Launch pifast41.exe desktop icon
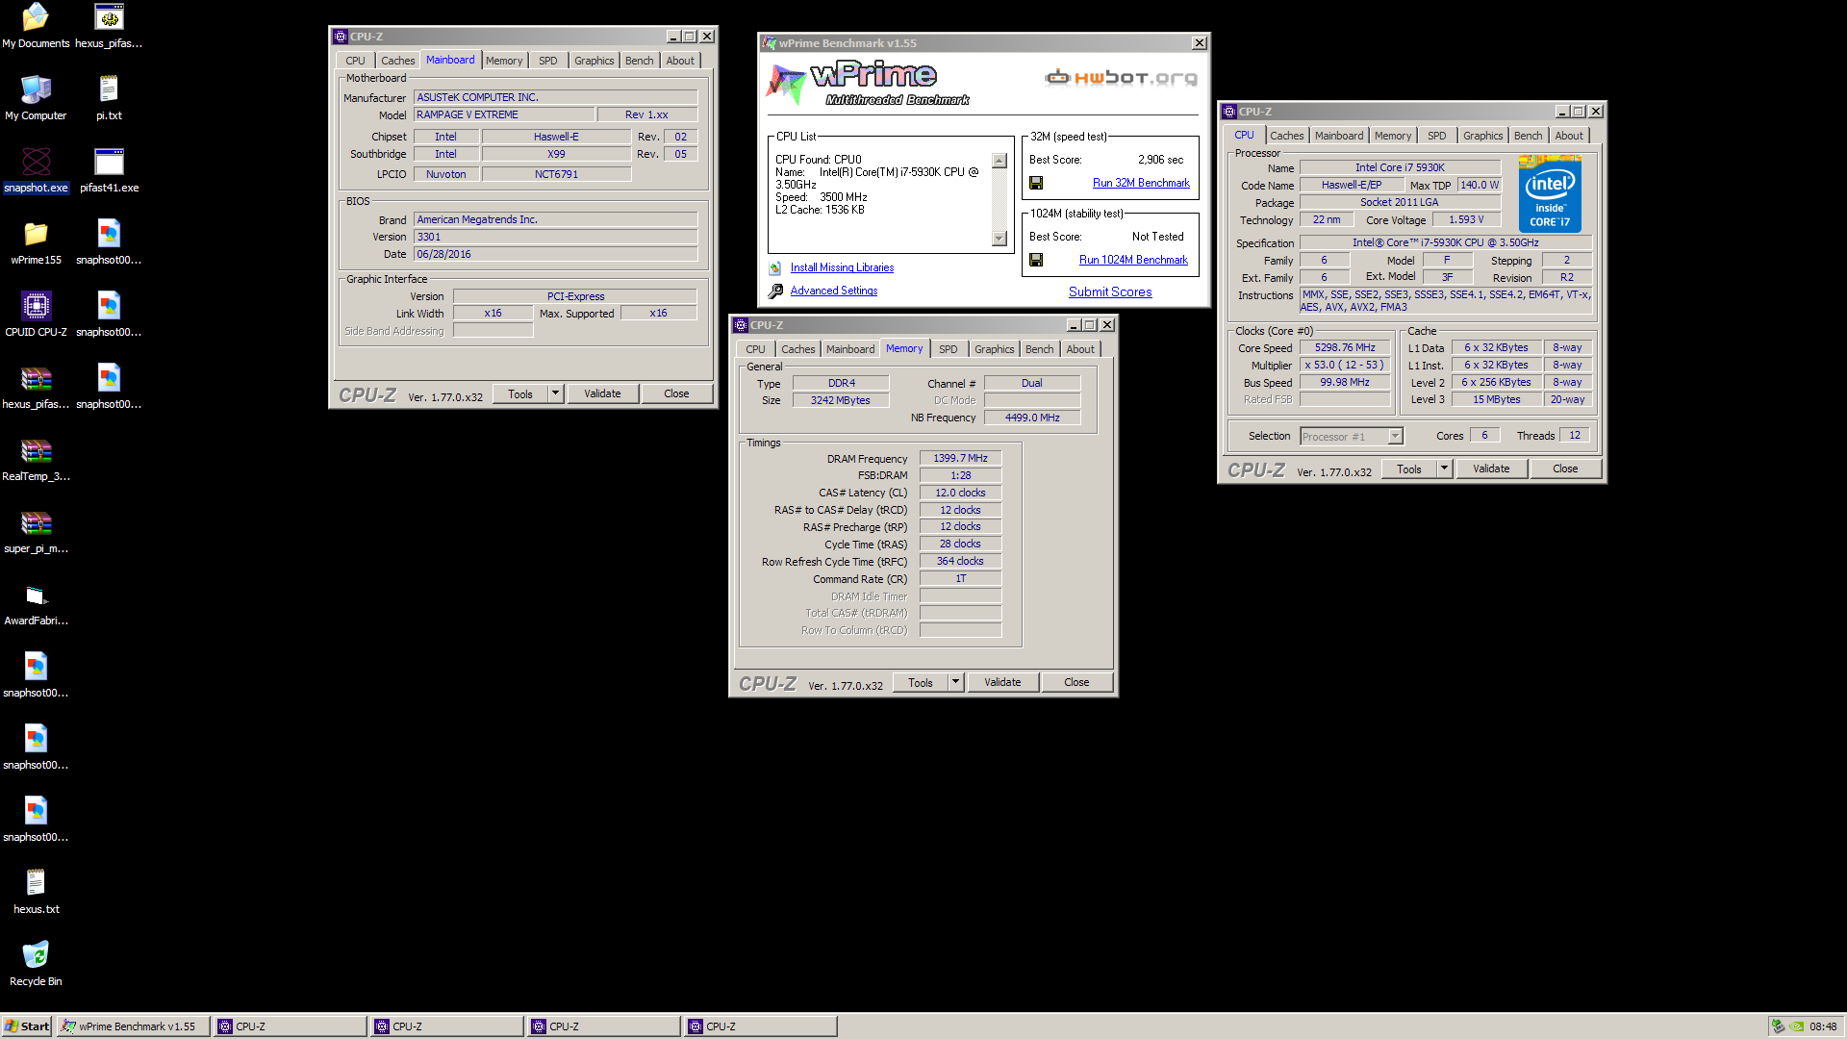The height and width of the screenshot is (1039, 1847). pos(109,170)
